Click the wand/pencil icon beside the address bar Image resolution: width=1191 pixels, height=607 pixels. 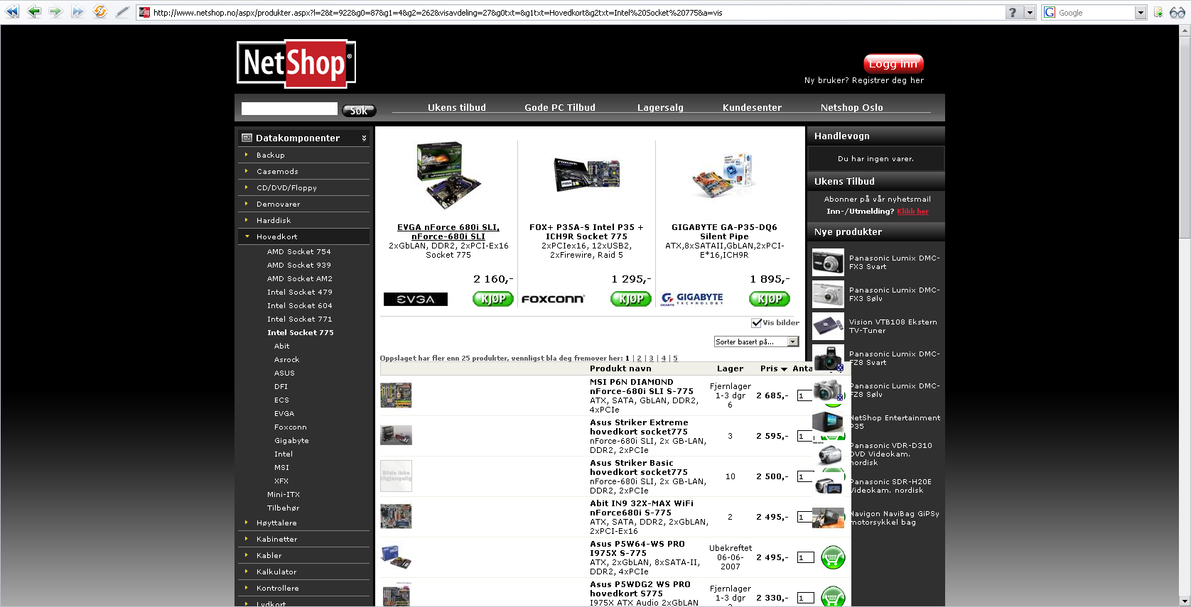tap(122, 12)
